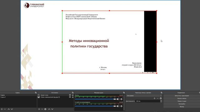Remove selected scene with minus icon
Screen dimensions: 200x112
tap(5, 109)
